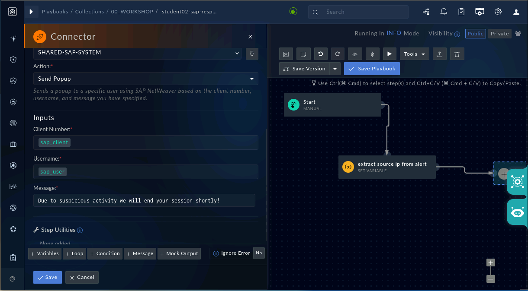528x291 pixels.
Task: Delete playbook using trash icon
Action: click(x=457, y=54)
